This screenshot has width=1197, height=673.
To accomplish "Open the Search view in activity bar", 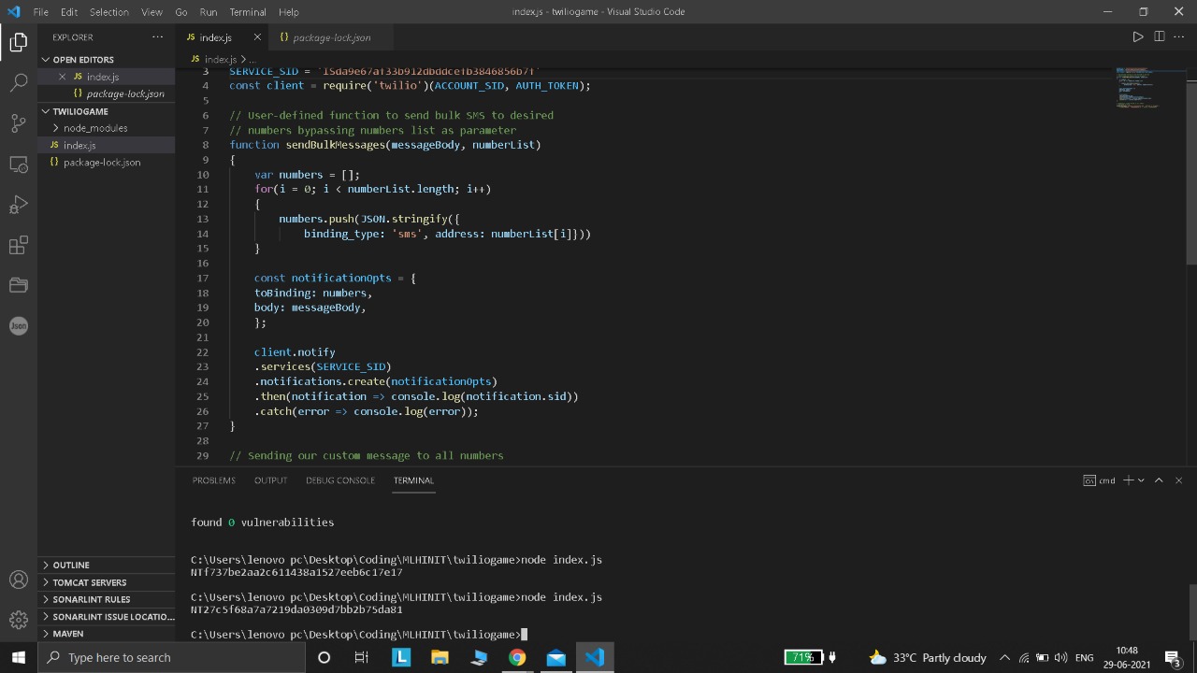I will point(18,82).
